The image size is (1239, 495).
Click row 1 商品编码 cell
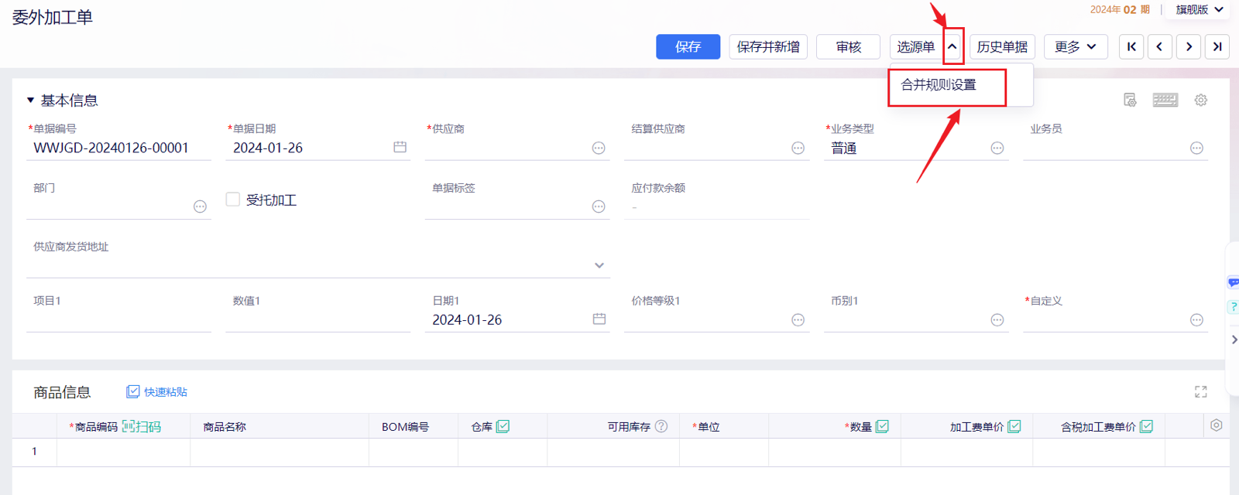coord(123,452)
